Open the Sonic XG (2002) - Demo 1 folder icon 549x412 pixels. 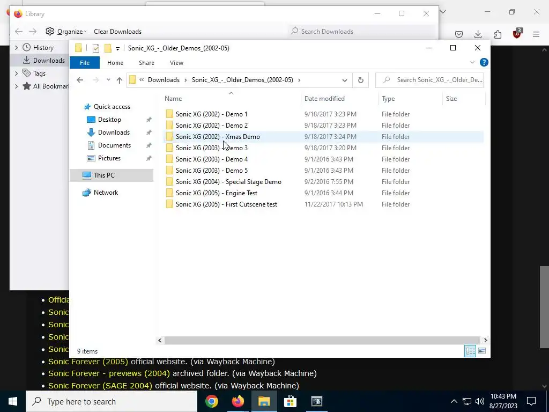click(x=169, y=114)
